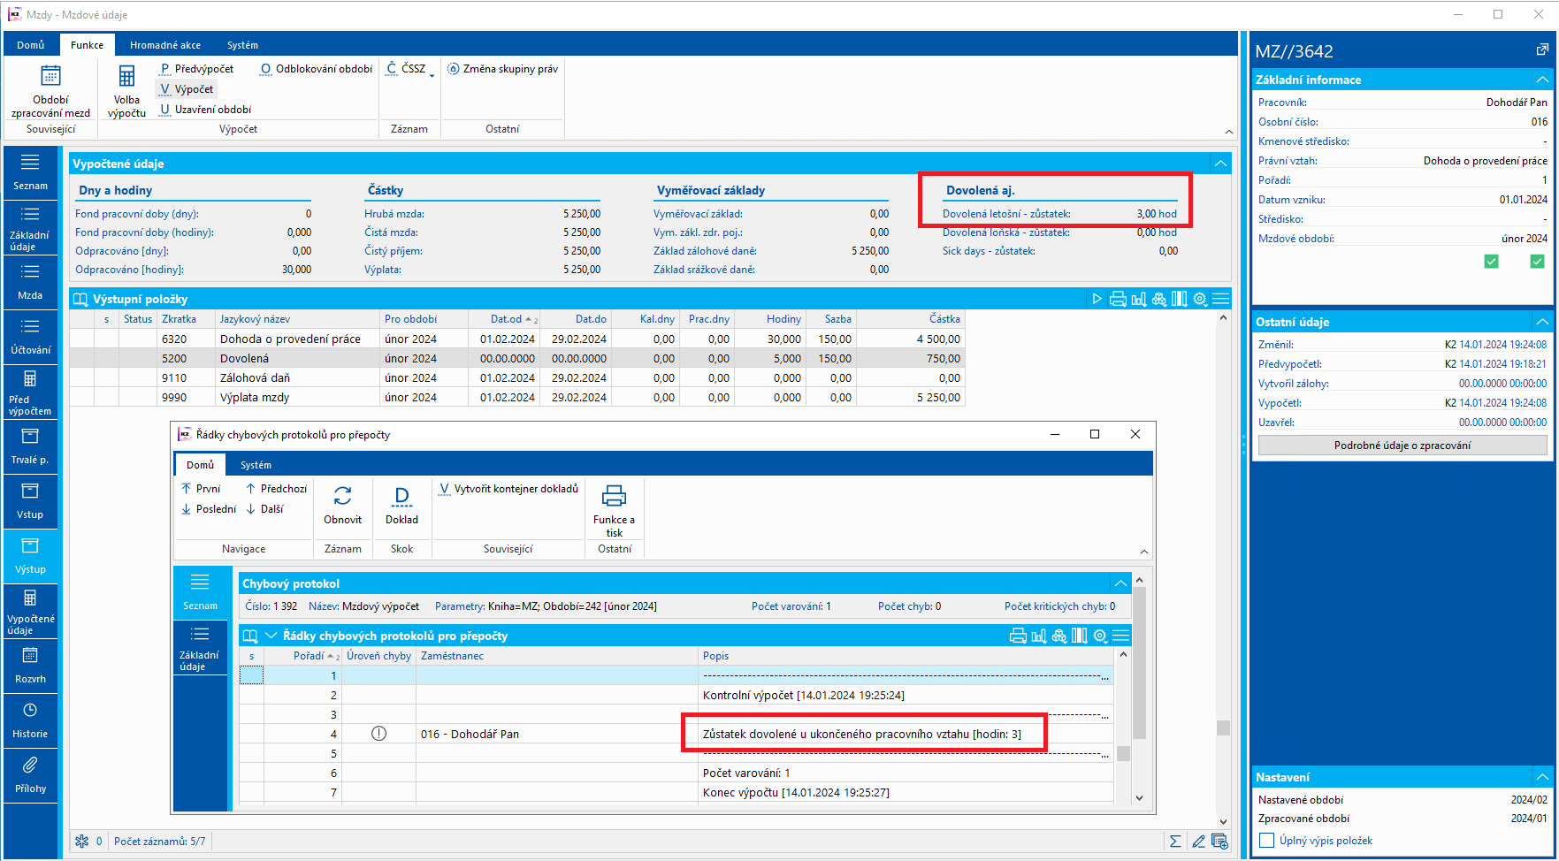The width and height of the screenshot is (1559, 861).
Task: Click Podrobné údaje o zpracování button
Action: coord(1402,446)
